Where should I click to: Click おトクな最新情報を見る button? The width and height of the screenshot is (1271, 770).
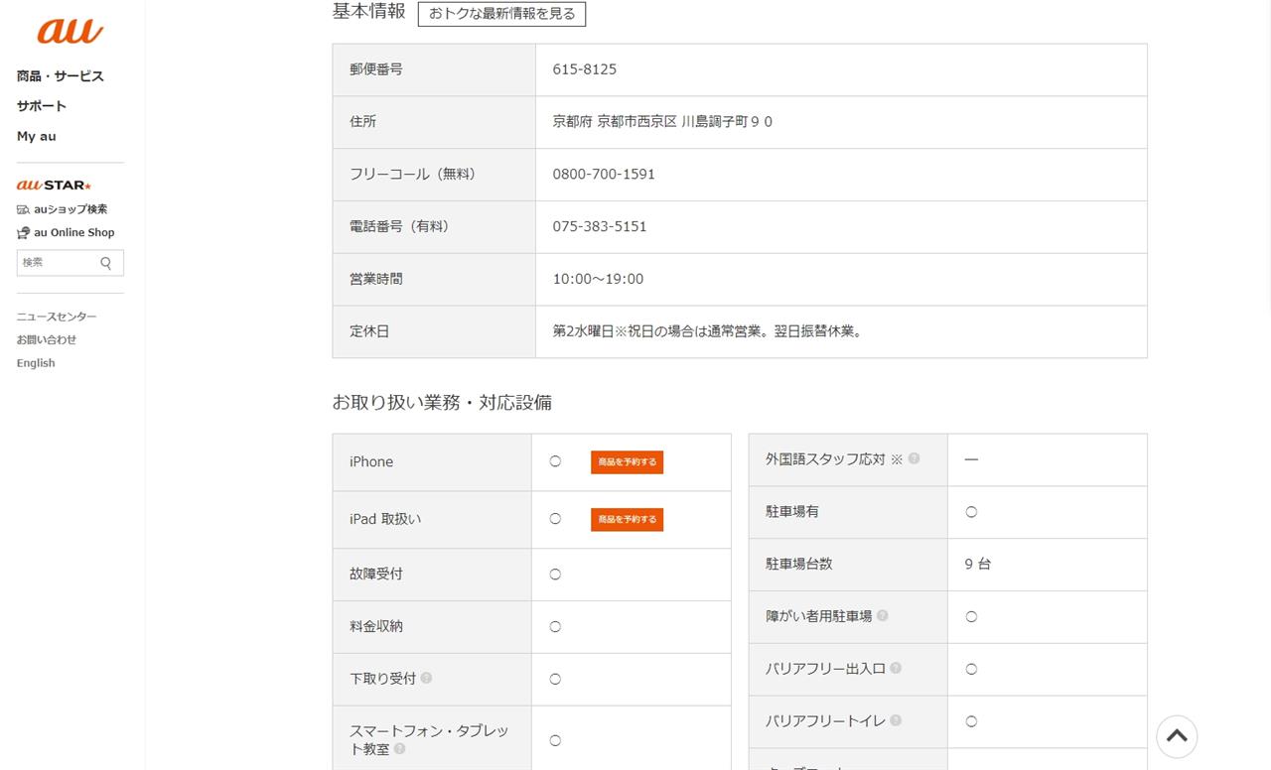pos(501,14)
